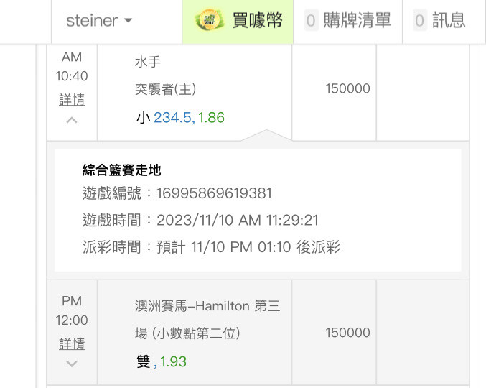Click the 訊息 count badge
Image resolution: width=486 pixels, height=388 pixels.
tap(419, 20)
